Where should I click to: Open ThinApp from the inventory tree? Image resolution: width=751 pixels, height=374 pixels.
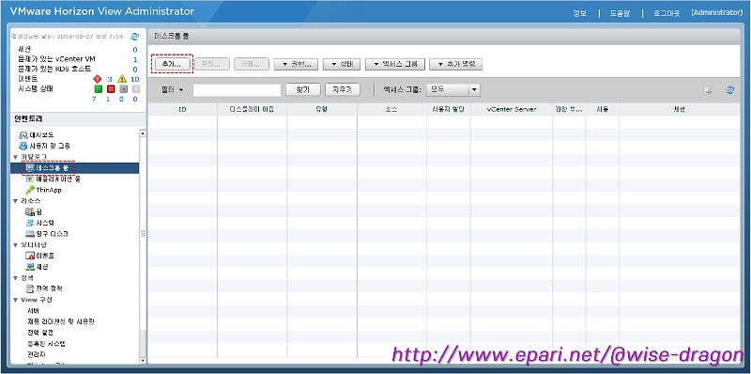coord(49,190)
